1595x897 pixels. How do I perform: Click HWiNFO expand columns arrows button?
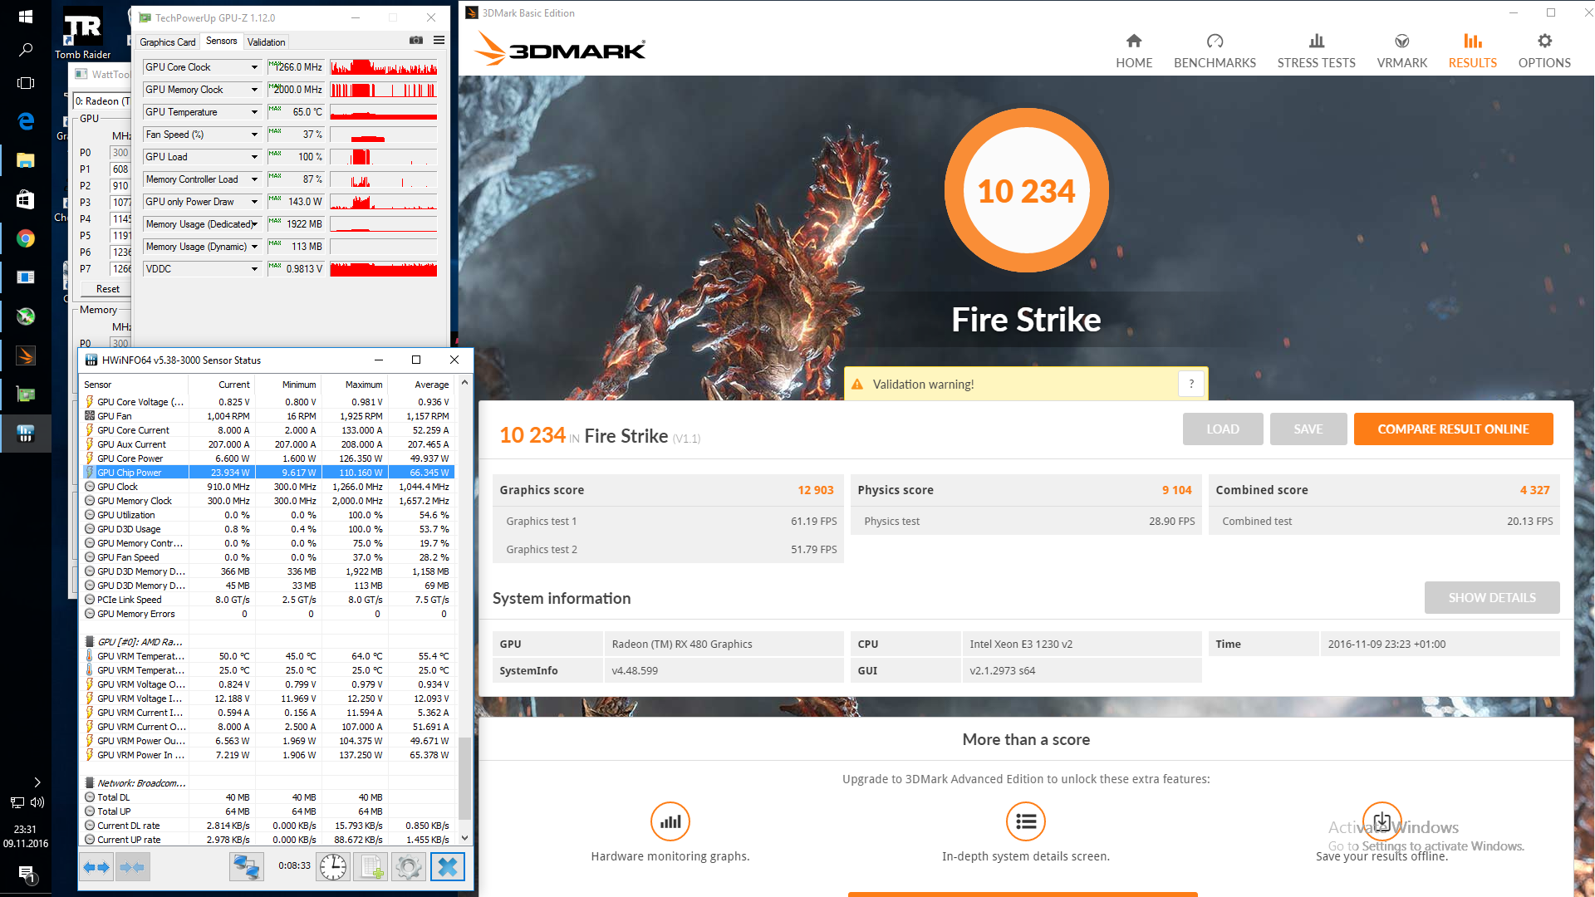coord(97,867)
